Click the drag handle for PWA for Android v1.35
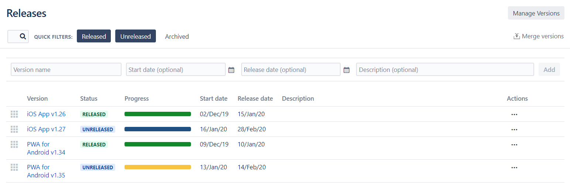570x187 pixels. pyautogui.click(x=14, y=167)
